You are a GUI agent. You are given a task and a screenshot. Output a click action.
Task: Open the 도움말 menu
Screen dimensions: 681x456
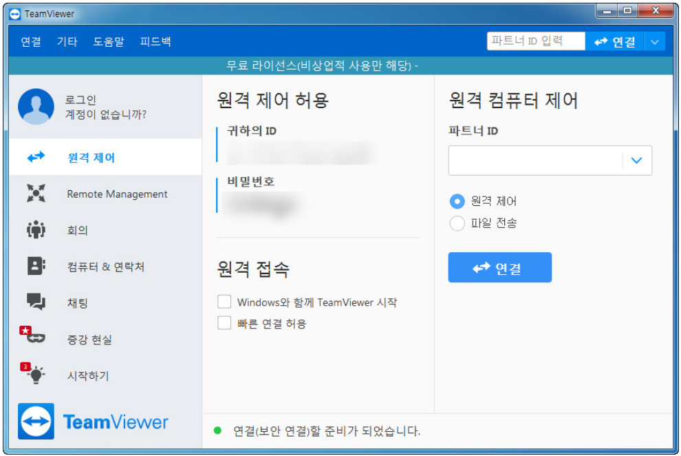point(109,42)
